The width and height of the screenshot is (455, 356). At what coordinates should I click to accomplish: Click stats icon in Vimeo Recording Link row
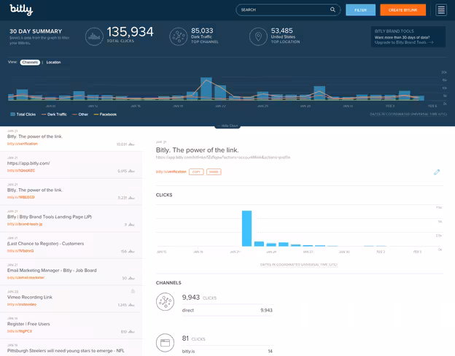point(131,305)
